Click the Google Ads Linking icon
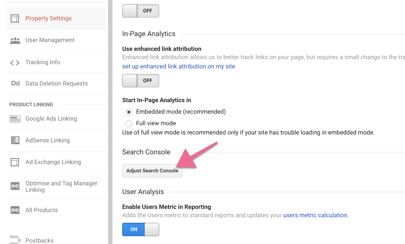405x244 pixels. point(15,119)
